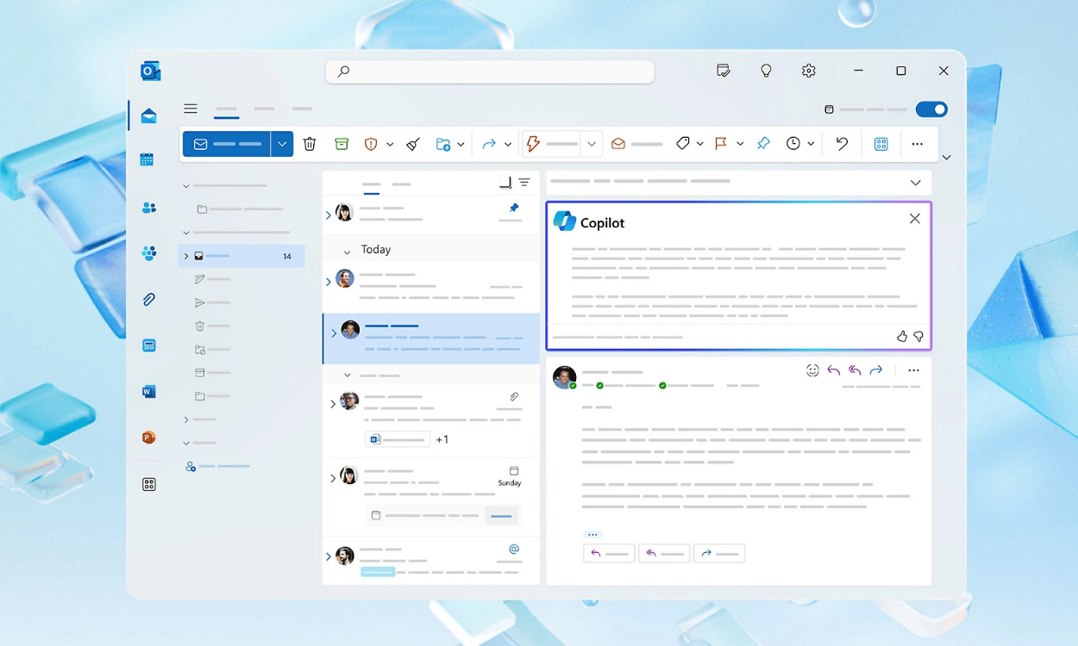Image resolution: width=1078 pixels, height=646 pixels.
Task: Open the hamburger navigation menu
Action: (x=191, y=109)
